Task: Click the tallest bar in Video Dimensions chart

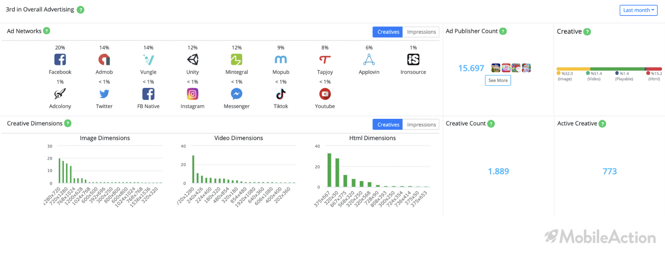Action: point(193,169)
